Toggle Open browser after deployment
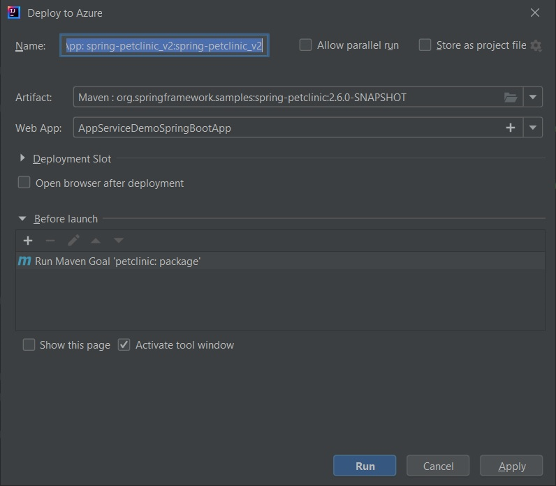This screenshot has width=556, height=486. tap(24, 183)
